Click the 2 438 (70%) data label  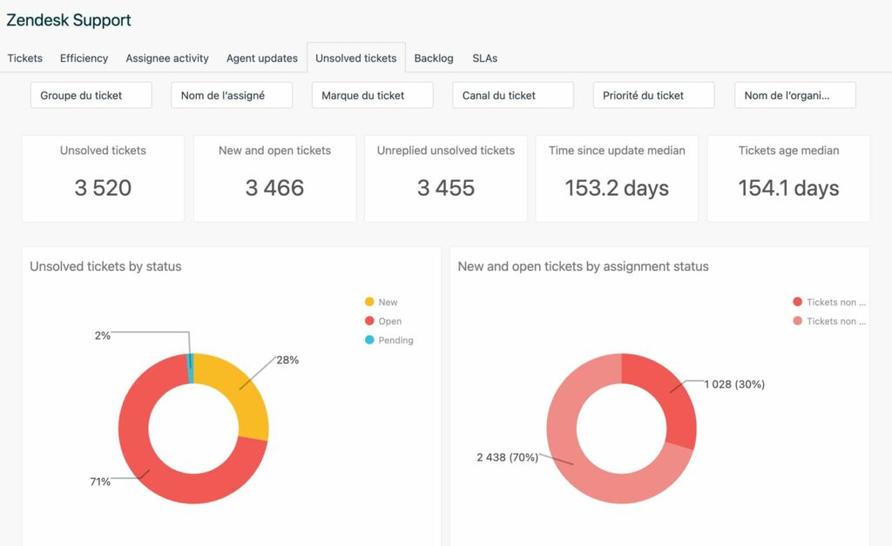pyautogui.click(x=508, y=457)
